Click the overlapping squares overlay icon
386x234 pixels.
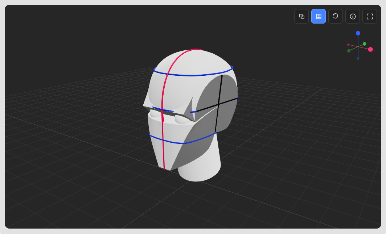[301, 16]
